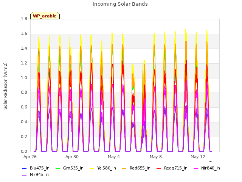The height and width of the screenshot is (182, 242).
Task: Click the 0.0 y-axis tick label
Action: (x=24, y=152)
